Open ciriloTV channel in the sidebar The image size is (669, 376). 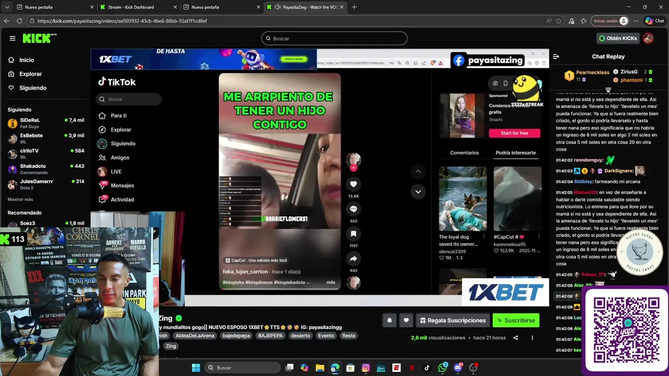46,154
